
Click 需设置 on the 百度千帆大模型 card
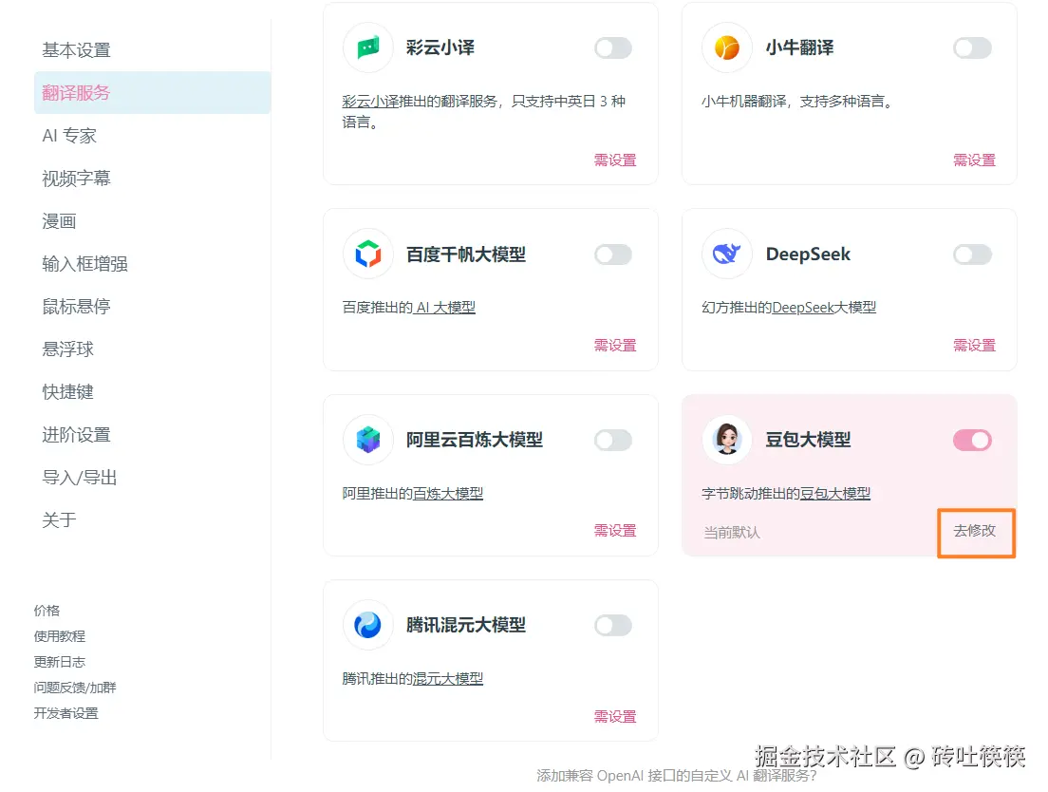(615, 346)
